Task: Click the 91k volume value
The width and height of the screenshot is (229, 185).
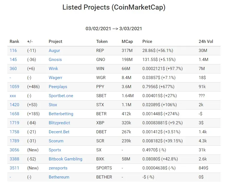Action: 202,87
